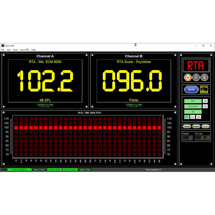
Task: Minimize the Term-LAB window
Action: pyautogui.click(x=196, y=46)
